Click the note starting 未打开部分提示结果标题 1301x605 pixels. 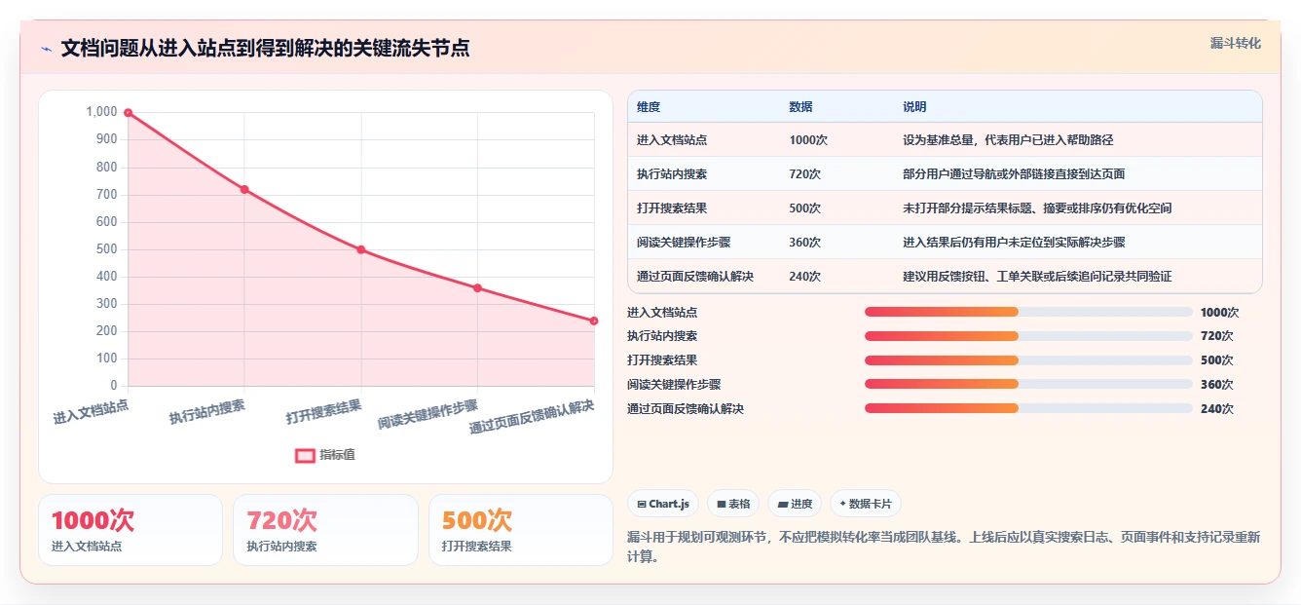pyautogui.click(x=1037, y=208)
